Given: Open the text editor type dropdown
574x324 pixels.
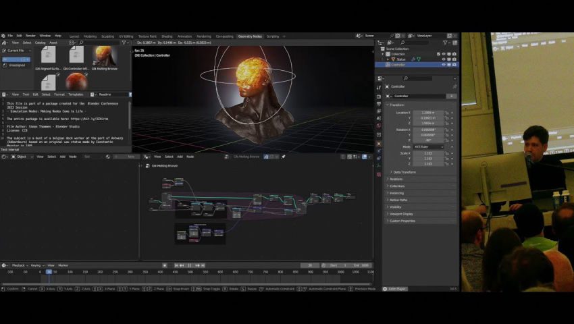Looking at the screenshot, I should click(5, 94).
